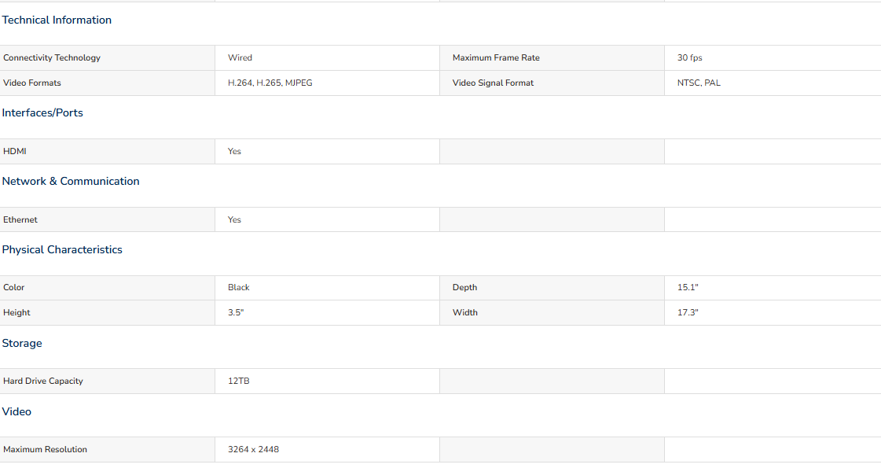This screenshot has height=468, width=881.
Task: Select the Height 3.5" value
Action: (236, 313)
